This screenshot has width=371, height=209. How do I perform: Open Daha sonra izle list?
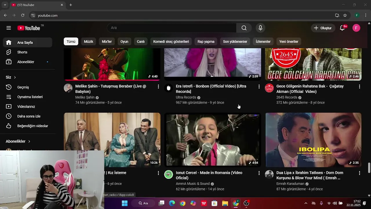tap(28, 116)
